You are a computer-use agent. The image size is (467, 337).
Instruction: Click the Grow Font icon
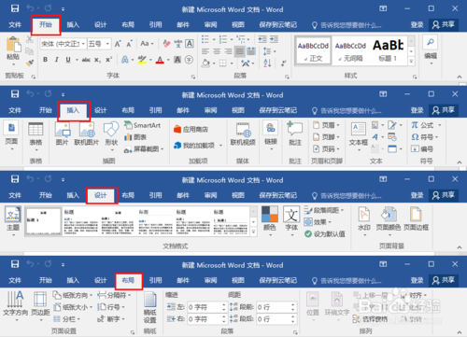(x=118, y=44)
